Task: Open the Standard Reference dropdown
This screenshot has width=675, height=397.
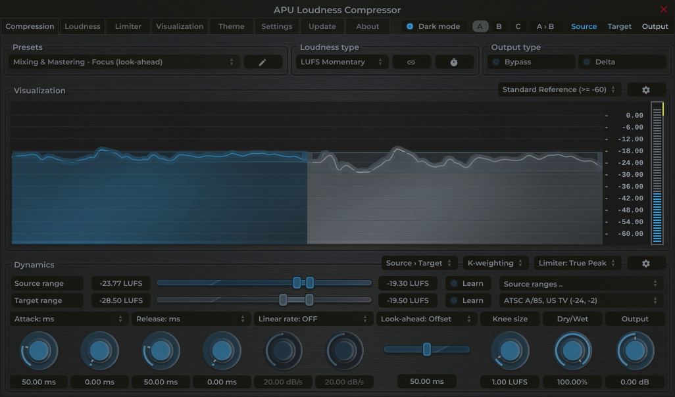Action: point(557,89)
